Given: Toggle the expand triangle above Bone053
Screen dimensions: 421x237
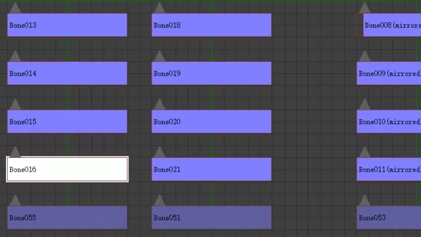Looking at the screenshot, I should (x=365, y=200).
